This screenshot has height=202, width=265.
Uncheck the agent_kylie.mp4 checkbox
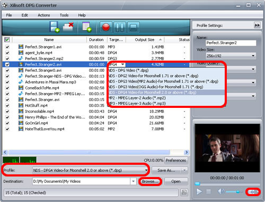pos(7,53)
